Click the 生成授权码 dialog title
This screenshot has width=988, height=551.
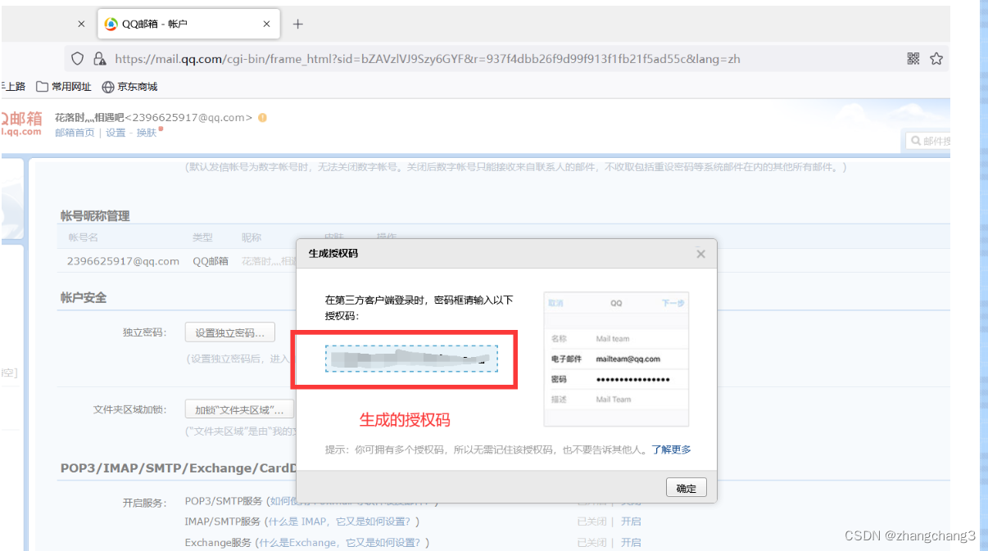(x=333, y=254)
